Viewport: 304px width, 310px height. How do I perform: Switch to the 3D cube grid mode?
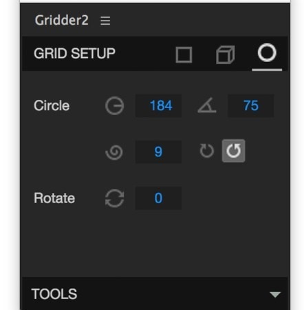[226, 54]
